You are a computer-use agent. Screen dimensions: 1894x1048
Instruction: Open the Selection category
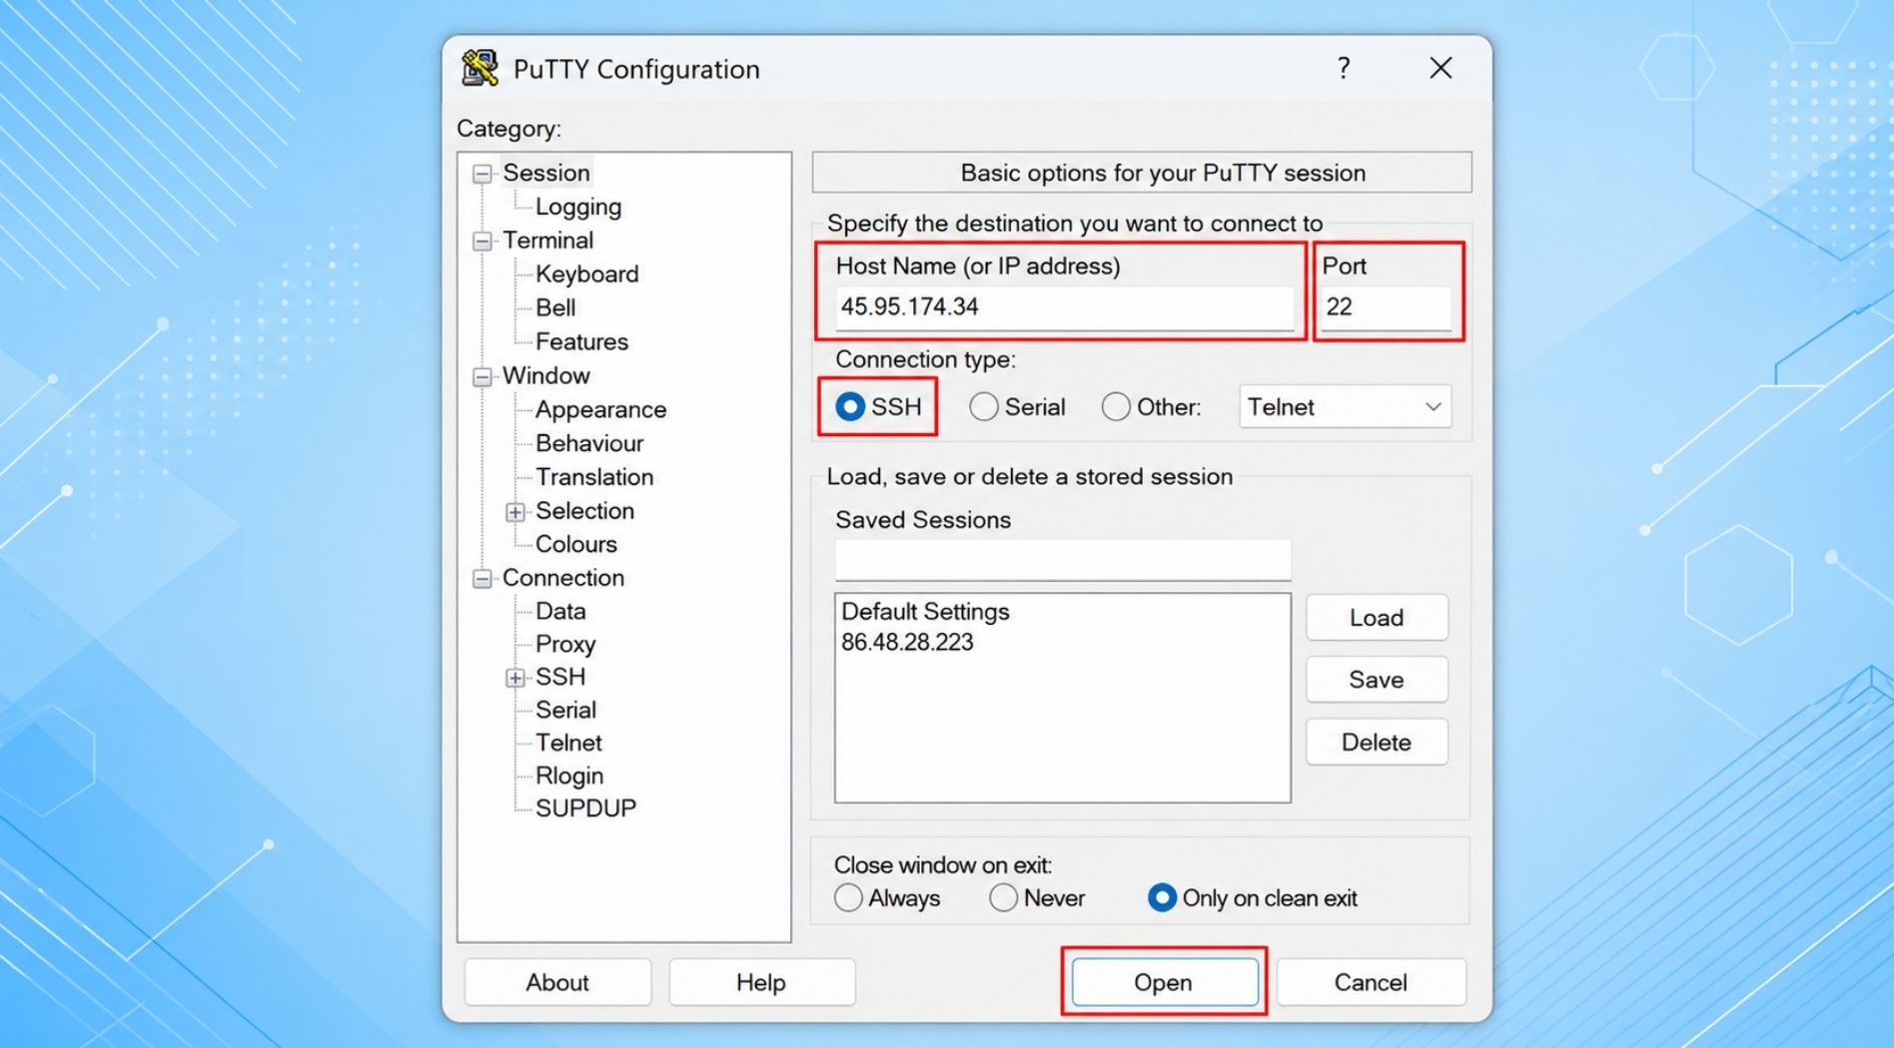point(584,511)
